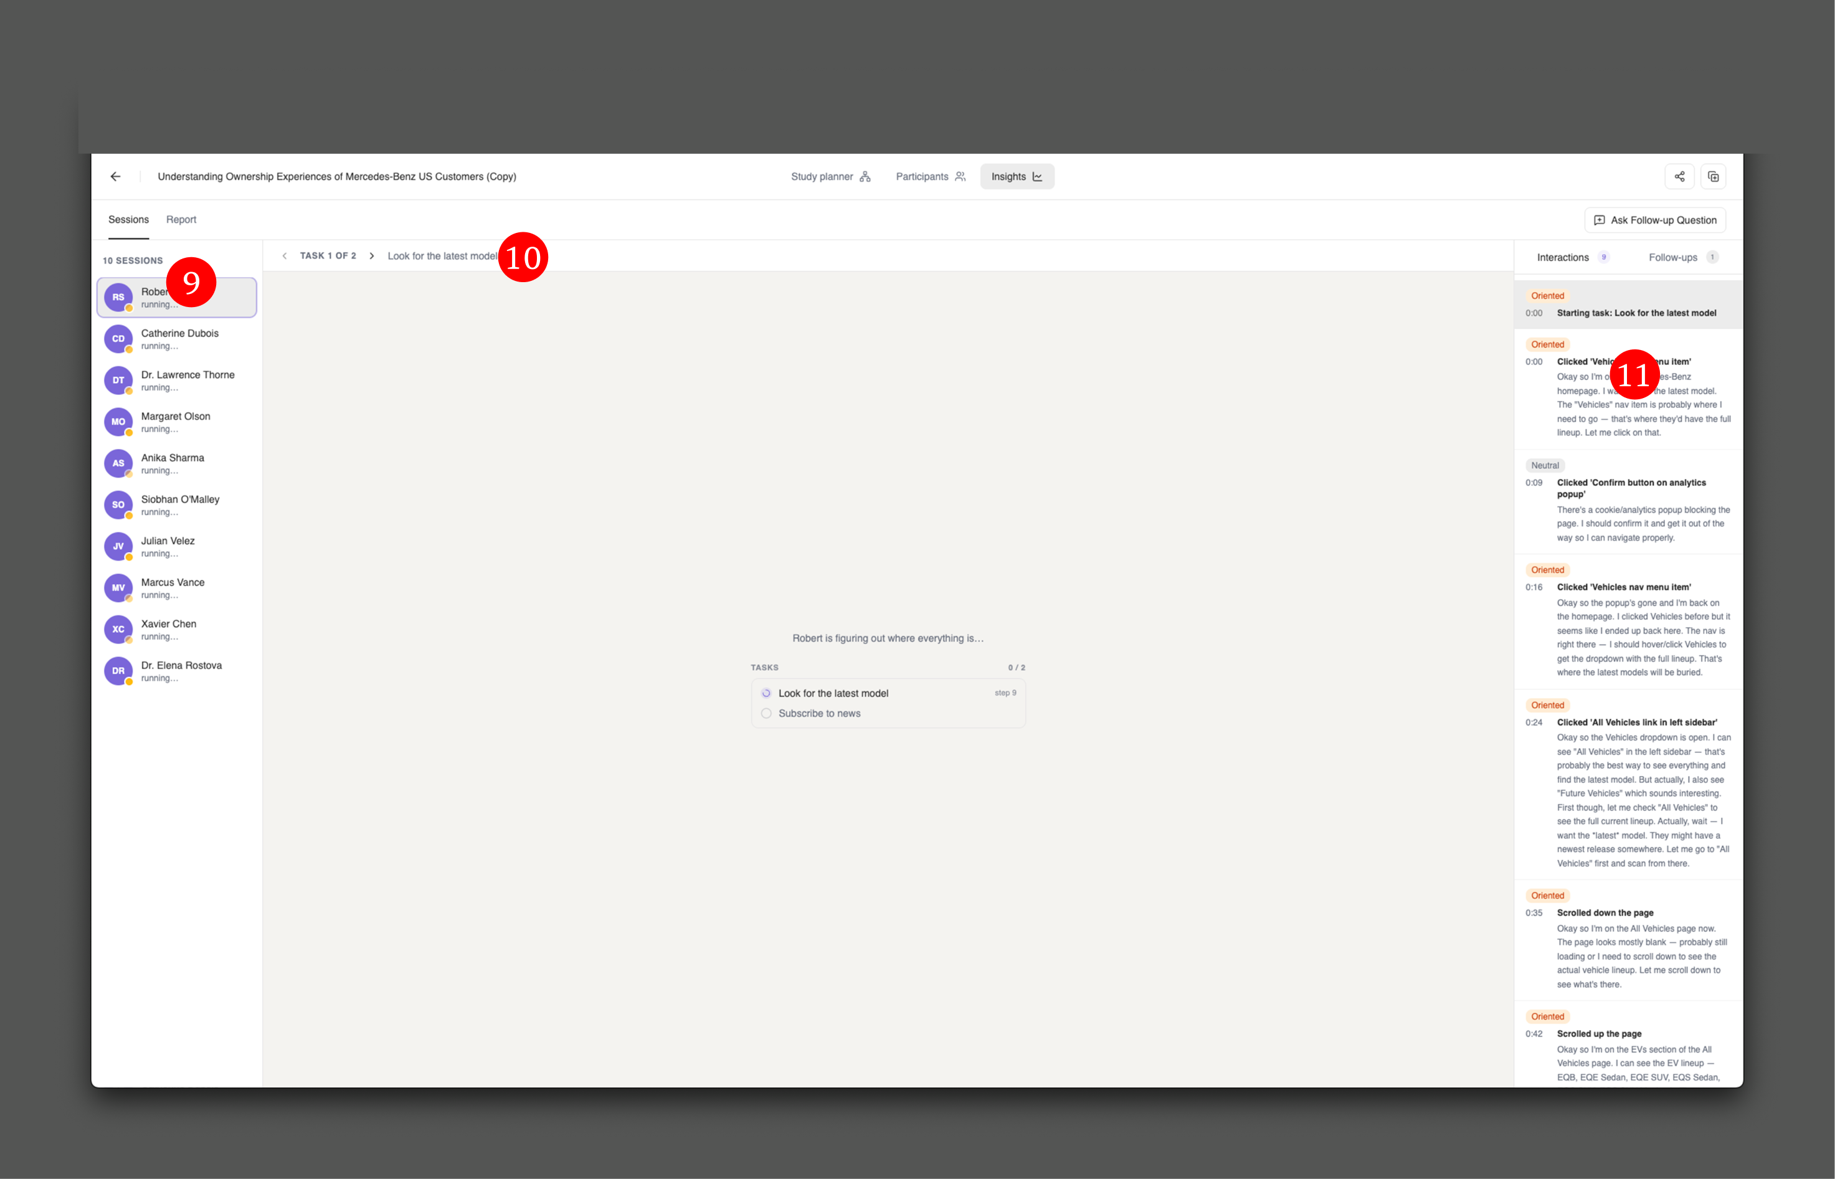
Task: Click the RS avatar for Robert
Action: point(119,297)
